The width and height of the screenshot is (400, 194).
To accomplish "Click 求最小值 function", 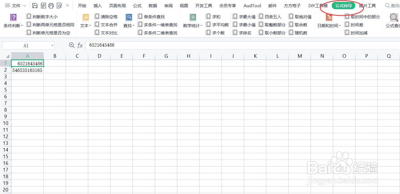I will tap(244, 25).
